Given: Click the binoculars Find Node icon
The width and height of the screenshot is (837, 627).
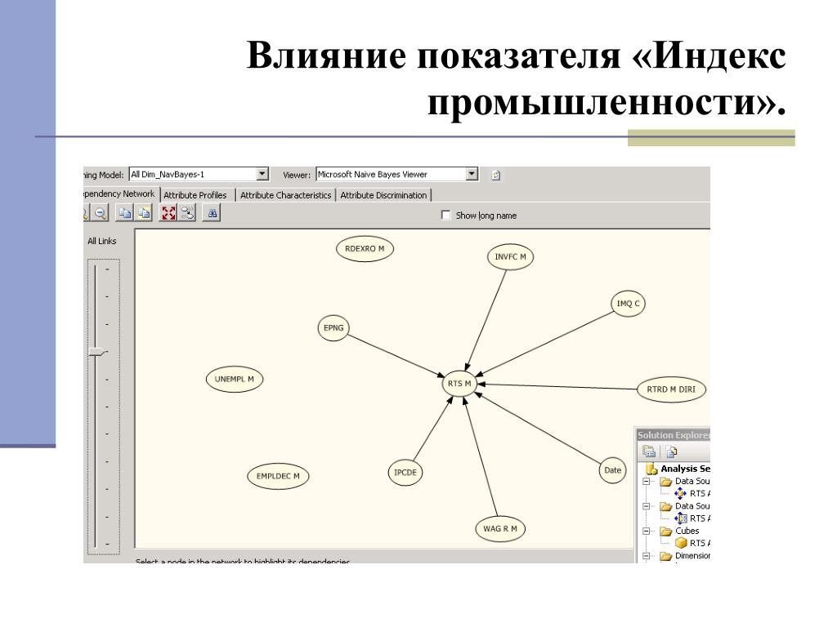Looking at the screenshot, I should (213, 214).
